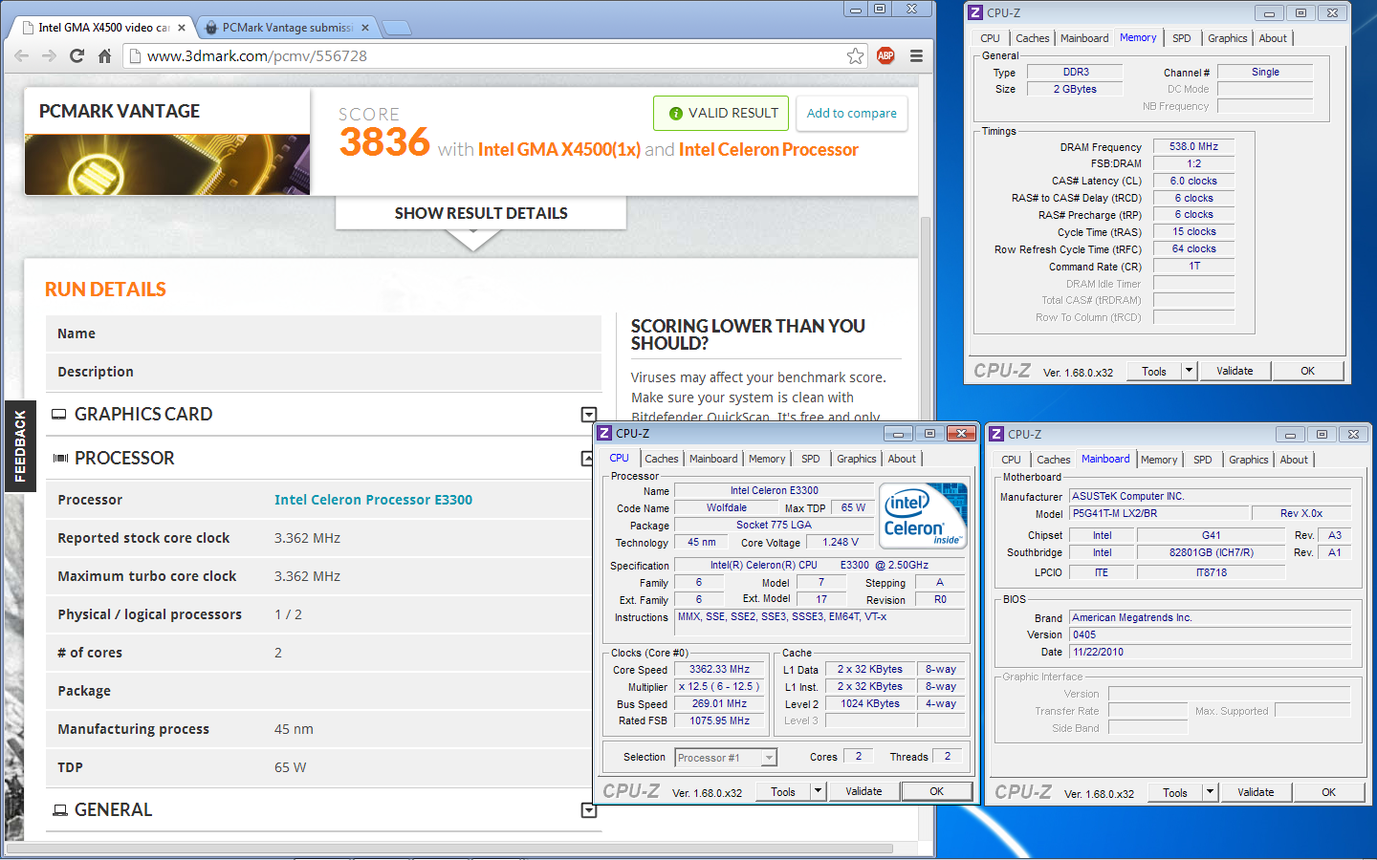
Task: Close the Intel GMA X4500 browser tab
Action: pyautogui.click(x=182, y=28)
